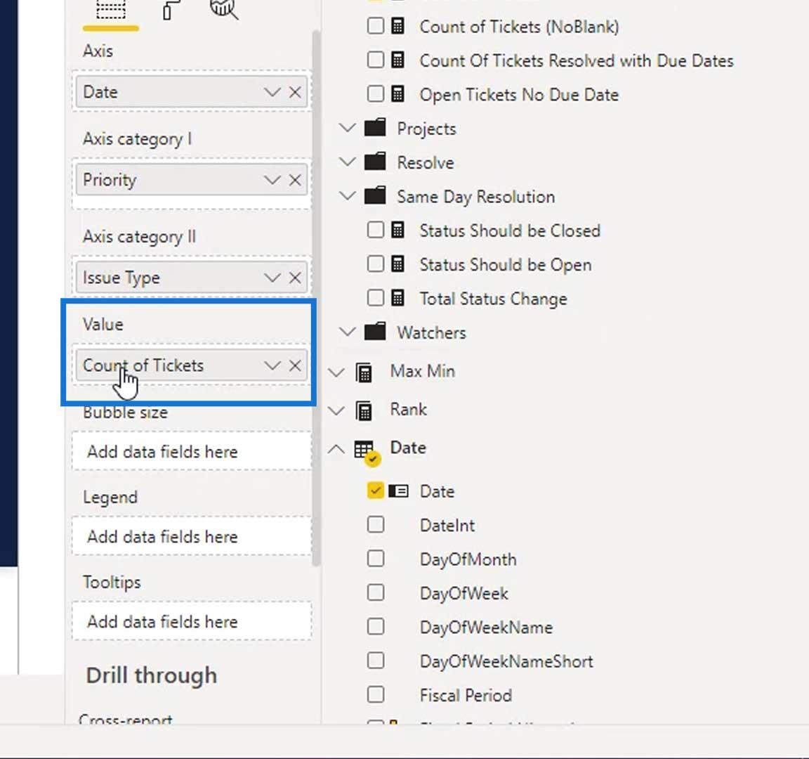
Task: Check the Status Should be Open measure
Action: [376, 264]
